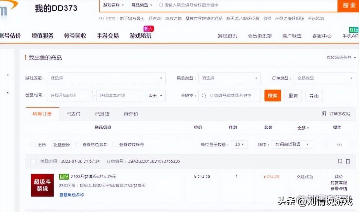Click the 订单回收站 trash bin icon
359x212 pixels.
click(324, 114)
